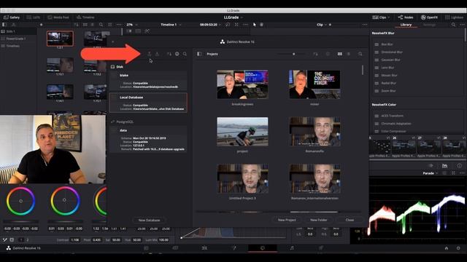Toggle the Gallery panel button
The height and width of the screenshot is (262, 467).
click(x=12, y=17)
